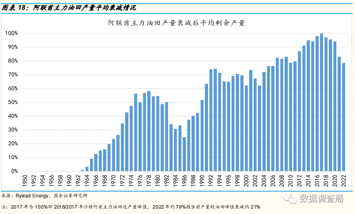
Task: Click the tallest bar at year 2017
Action: (321, 102)
